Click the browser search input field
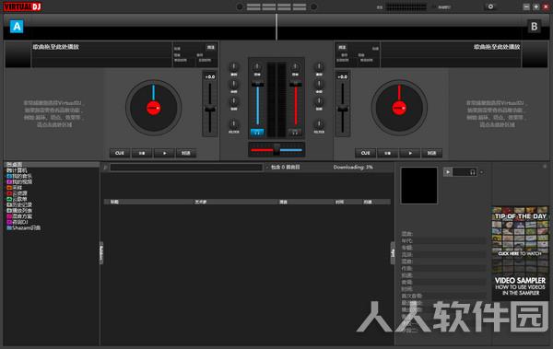 [x=186, y=168]
